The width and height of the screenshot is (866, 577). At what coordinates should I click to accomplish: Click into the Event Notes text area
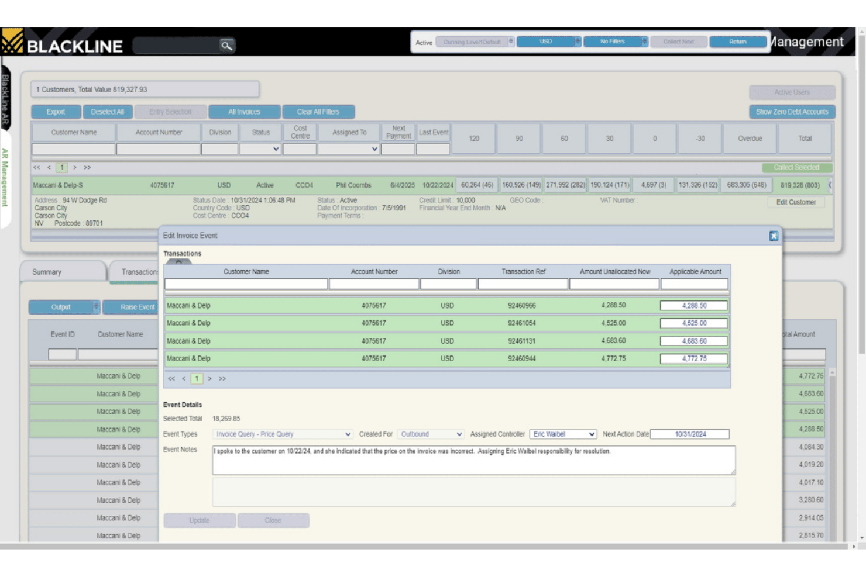474,461
